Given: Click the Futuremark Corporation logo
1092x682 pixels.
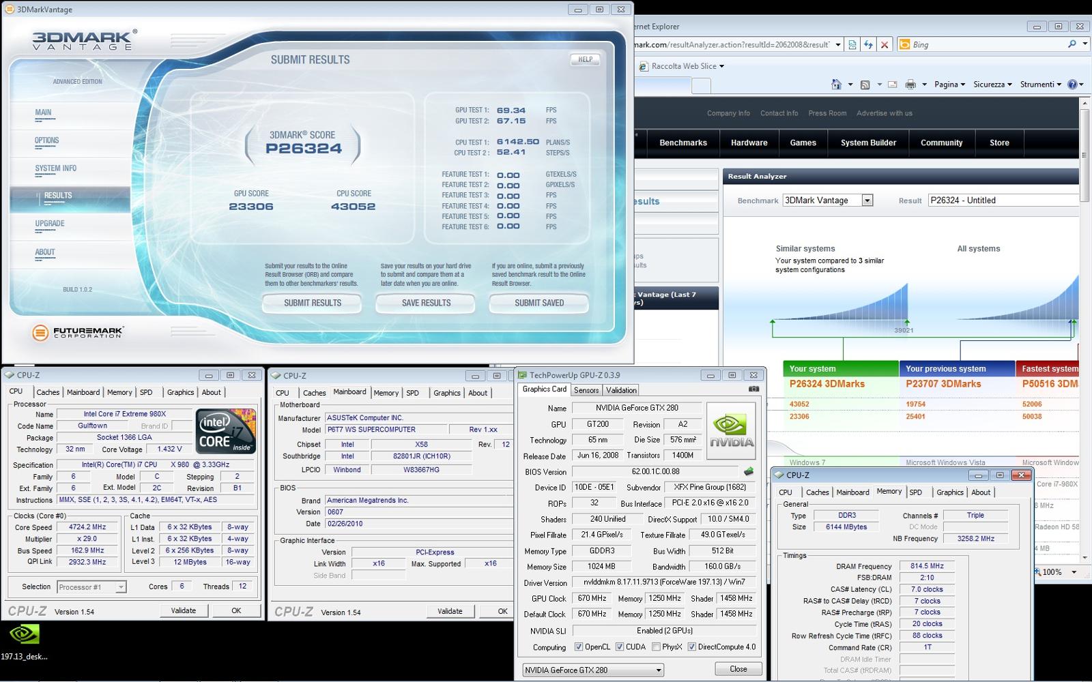Looking at the screenshot, I should [x=78, y=332].
